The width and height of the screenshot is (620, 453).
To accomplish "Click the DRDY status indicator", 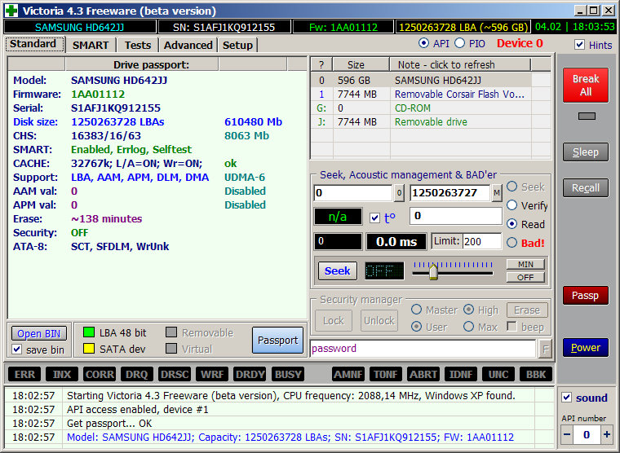I will click(x=250, y=375).
